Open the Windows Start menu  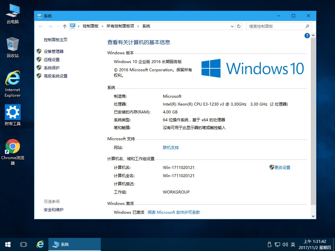click(x=8, y=244)
